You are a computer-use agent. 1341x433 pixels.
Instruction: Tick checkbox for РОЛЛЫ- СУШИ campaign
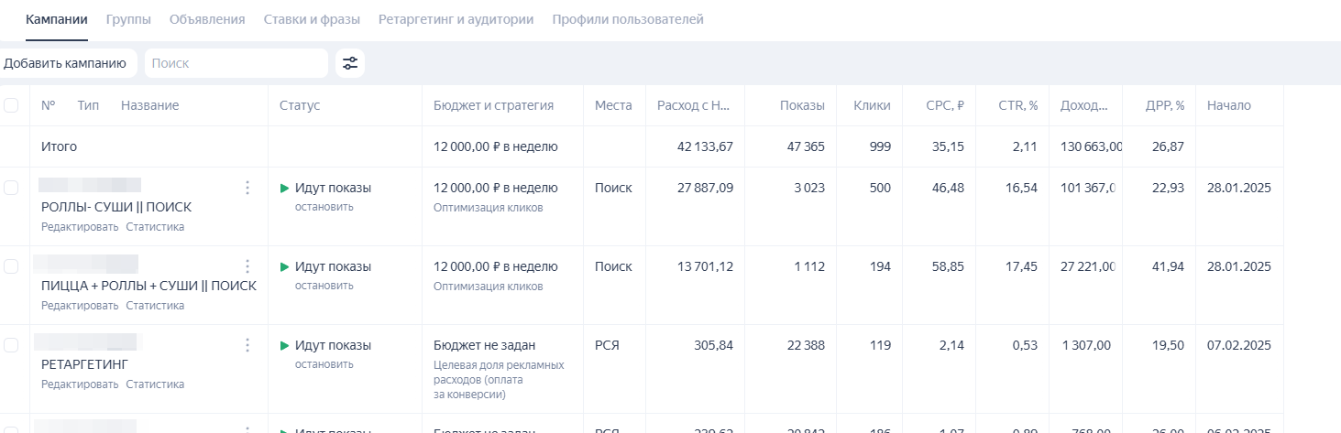coord(11,188)
